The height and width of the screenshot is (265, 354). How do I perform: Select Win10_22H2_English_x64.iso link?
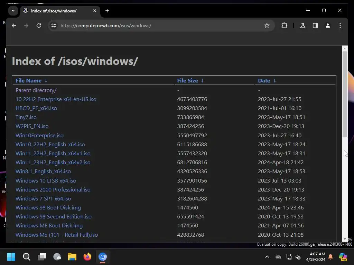pyautogui.click(x=50, y=145)
